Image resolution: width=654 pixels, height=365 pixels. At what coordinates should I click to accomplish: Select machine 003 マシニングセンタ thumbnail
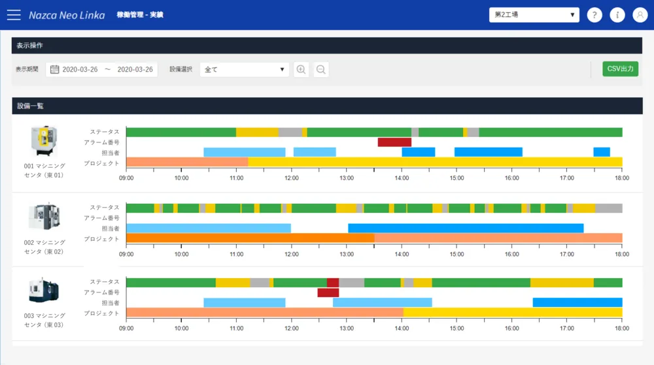[44, 291]
